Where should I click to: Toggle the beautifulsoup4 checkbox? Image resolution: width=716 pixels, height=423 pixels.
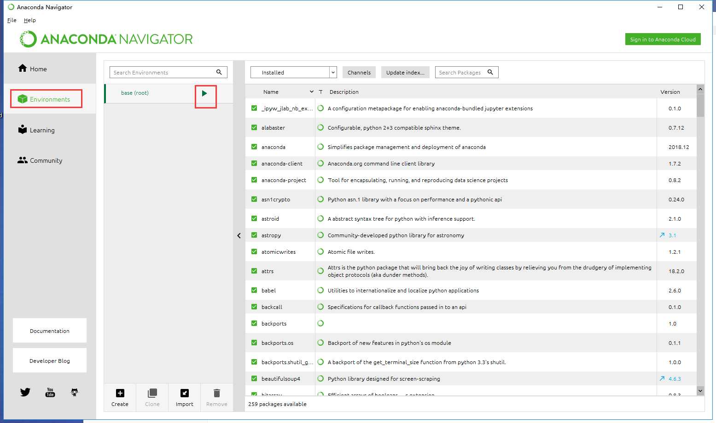point(254,378)
